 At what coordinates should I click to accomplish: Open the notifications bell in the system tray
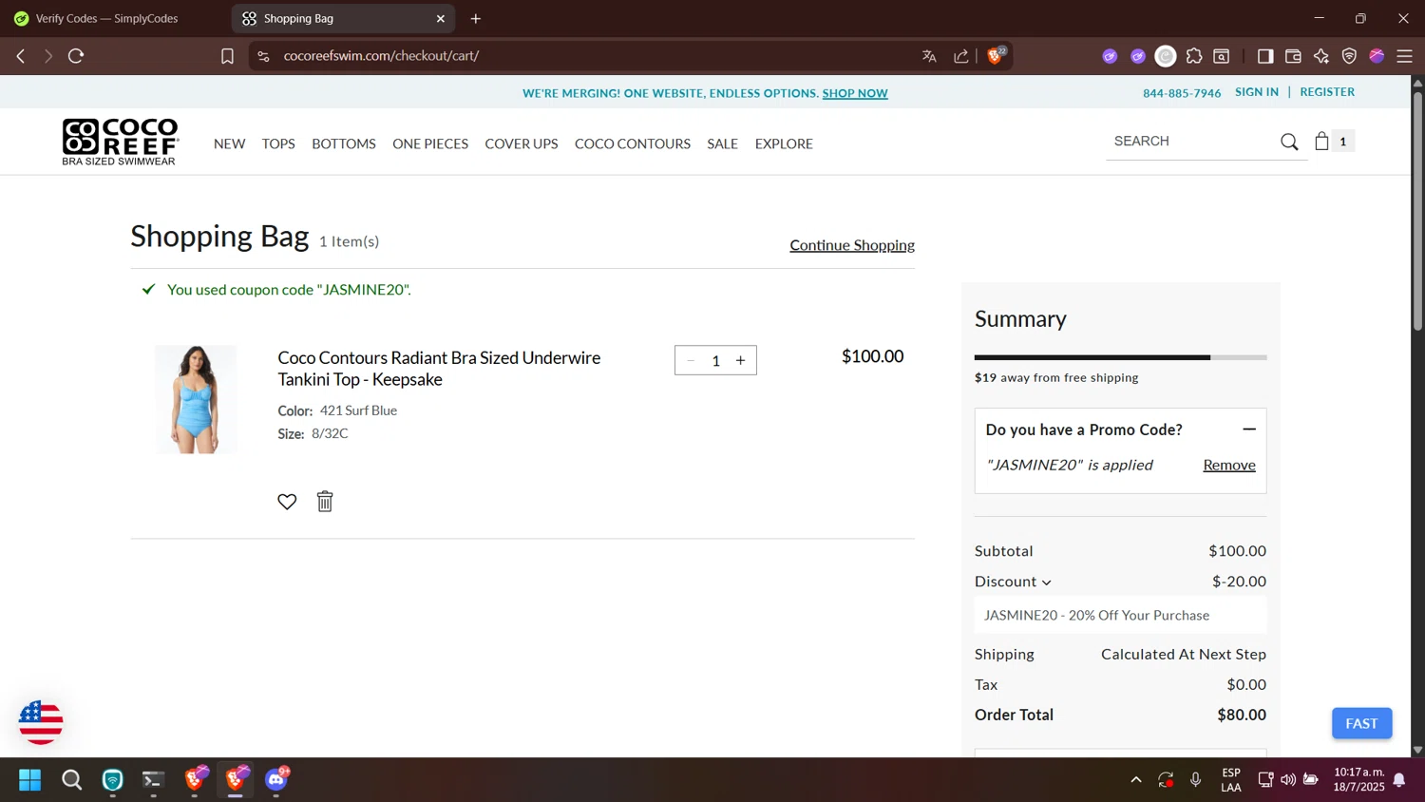tap(1399, 779)
